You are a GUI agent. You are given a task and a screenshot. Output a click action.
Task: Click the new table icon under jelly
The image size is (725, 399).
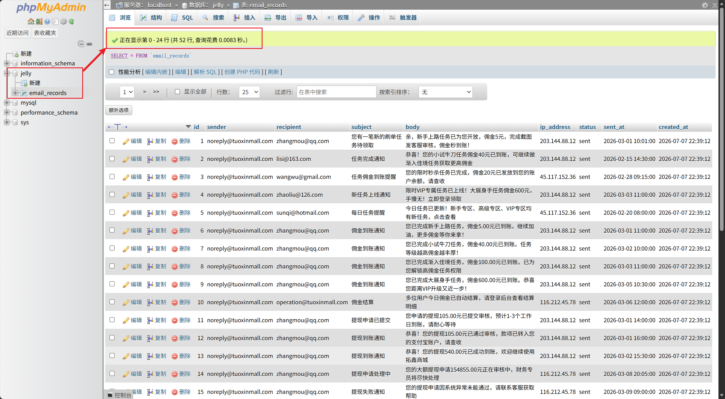click(24, 83)
